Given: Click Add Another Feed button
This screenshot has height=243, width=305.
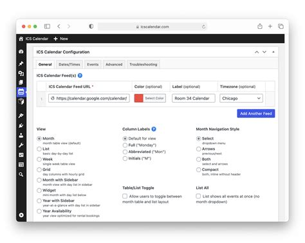Looking at the screenshot, I should (256, 114).
